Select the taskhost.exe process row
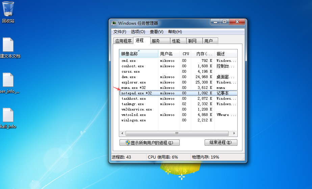The width and height of the screenshot is (312, 189). 178,98
